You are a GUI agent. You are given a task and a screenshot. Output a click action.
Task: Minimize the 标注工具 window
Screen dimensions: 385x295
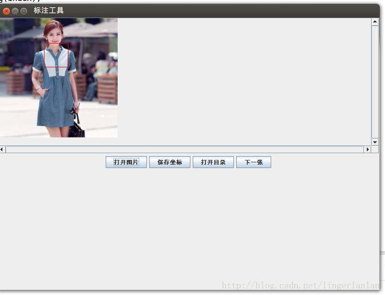pyautogui.click(x=15, y=11)
